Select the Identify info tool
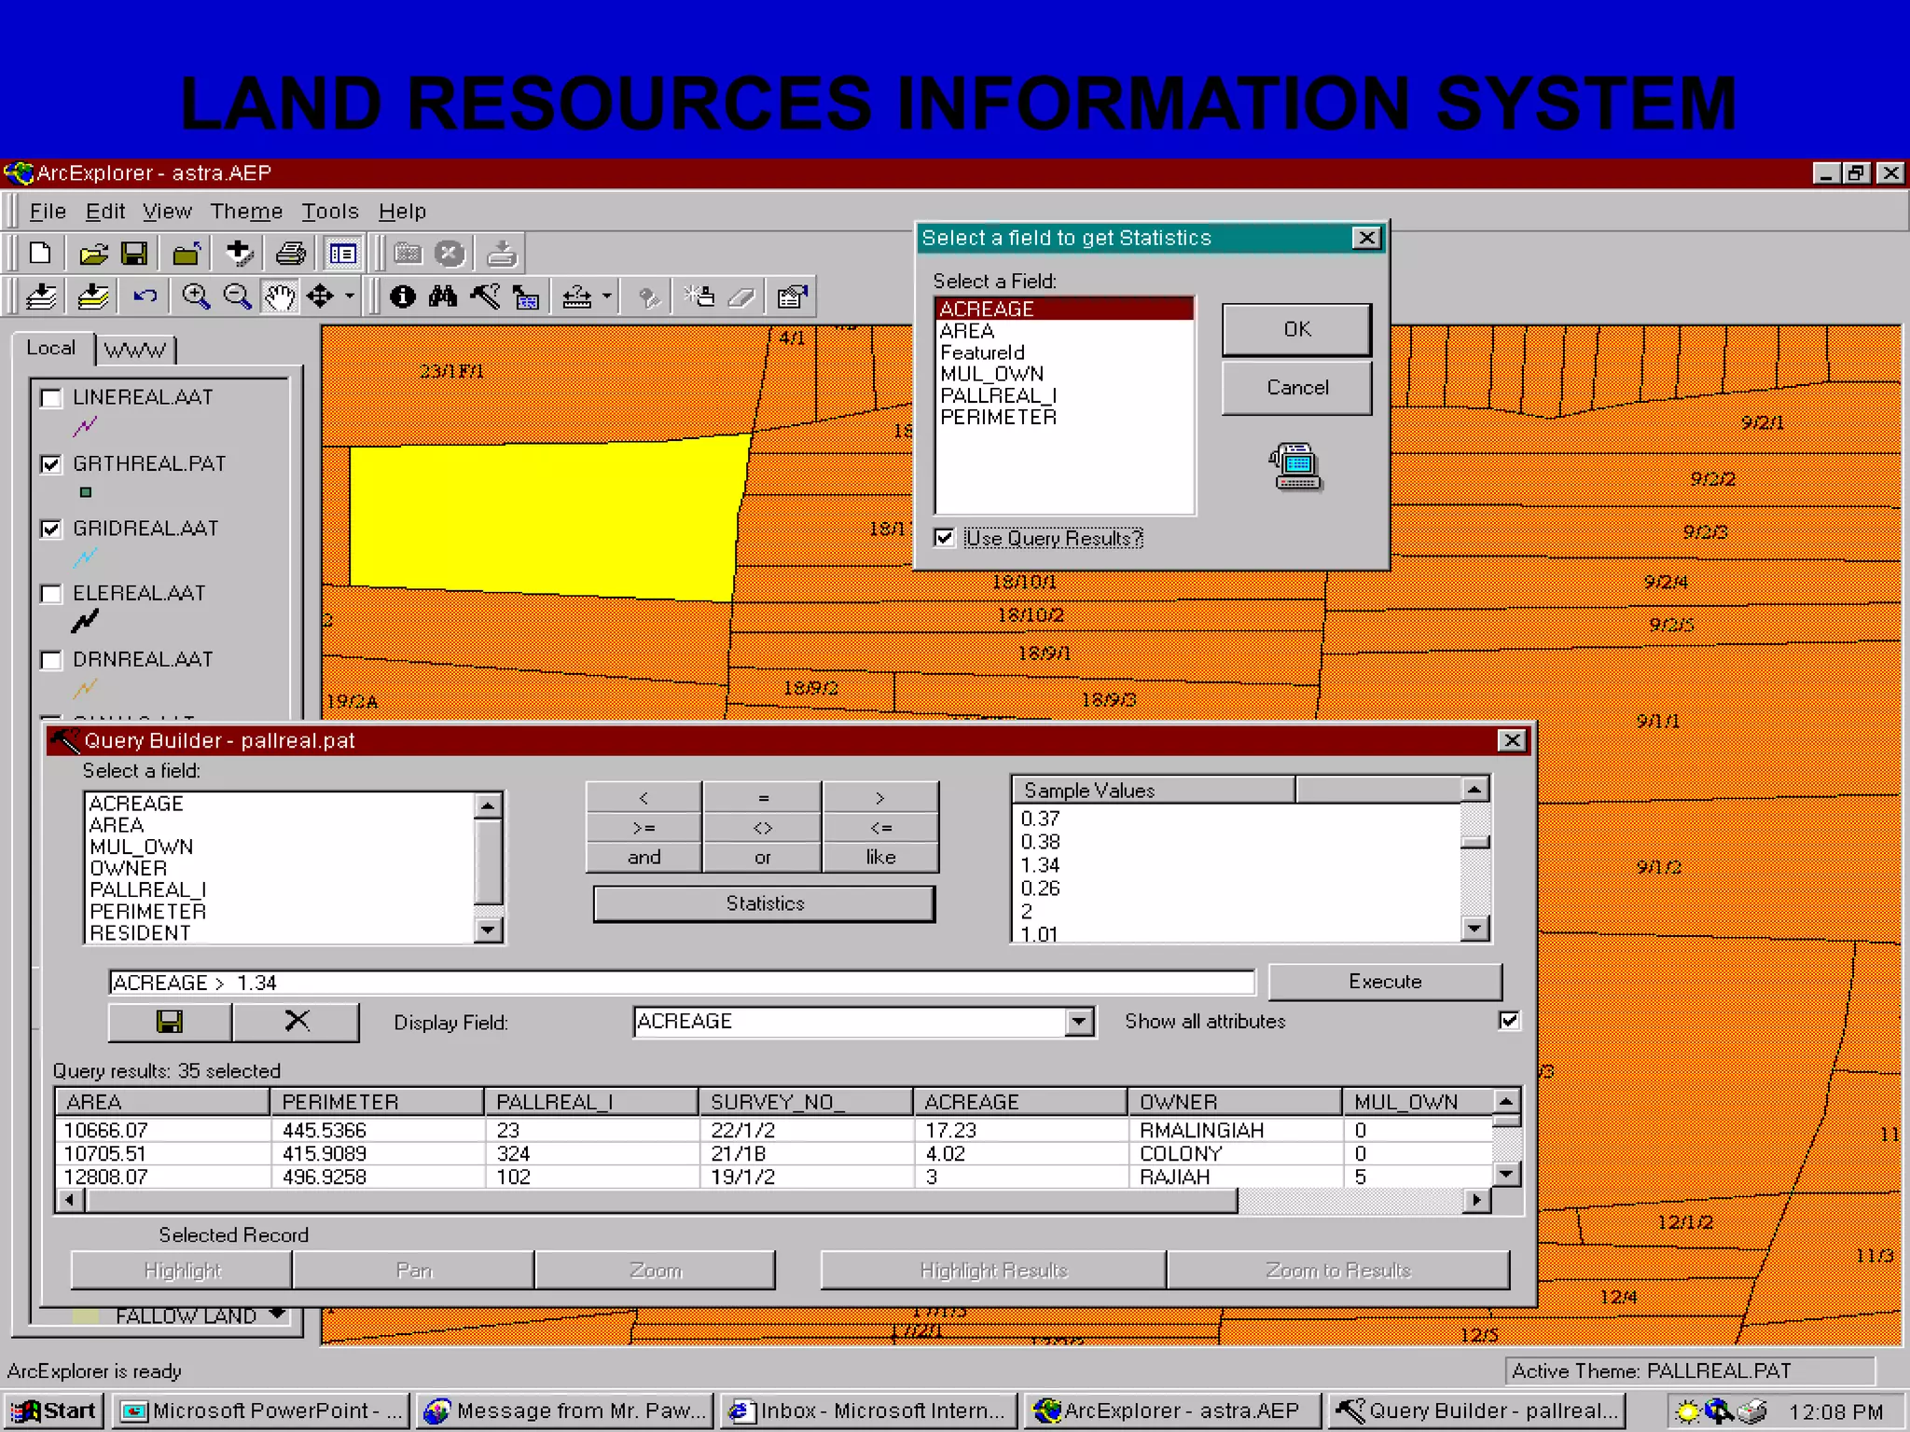 (x=403, y=297)
